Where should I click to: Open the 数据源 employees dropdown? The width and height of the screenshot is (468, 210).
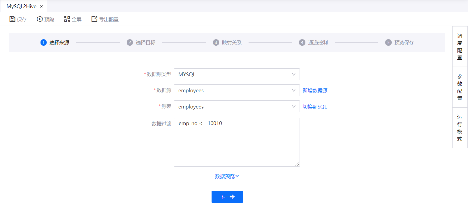point(237,90)
